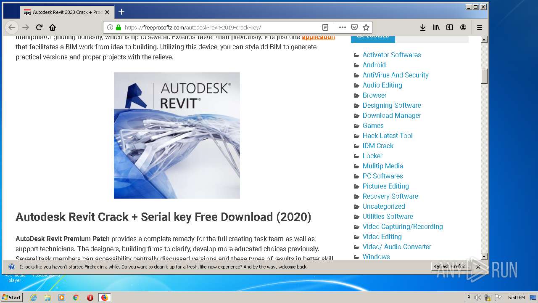Image resolution: width=538 pixels, height=303 pixels.
Task: Select the Autodesk Revit 2020 Crack tab
Action: click(67, 12)
